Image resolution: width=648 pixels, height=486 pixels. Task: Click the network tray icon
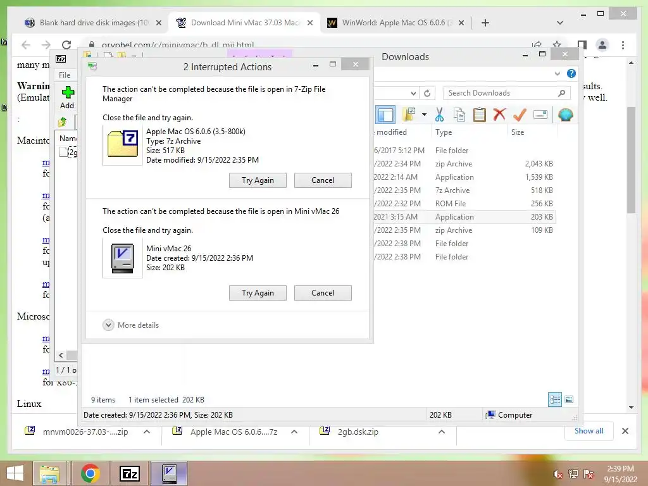(x=573, y=473)
